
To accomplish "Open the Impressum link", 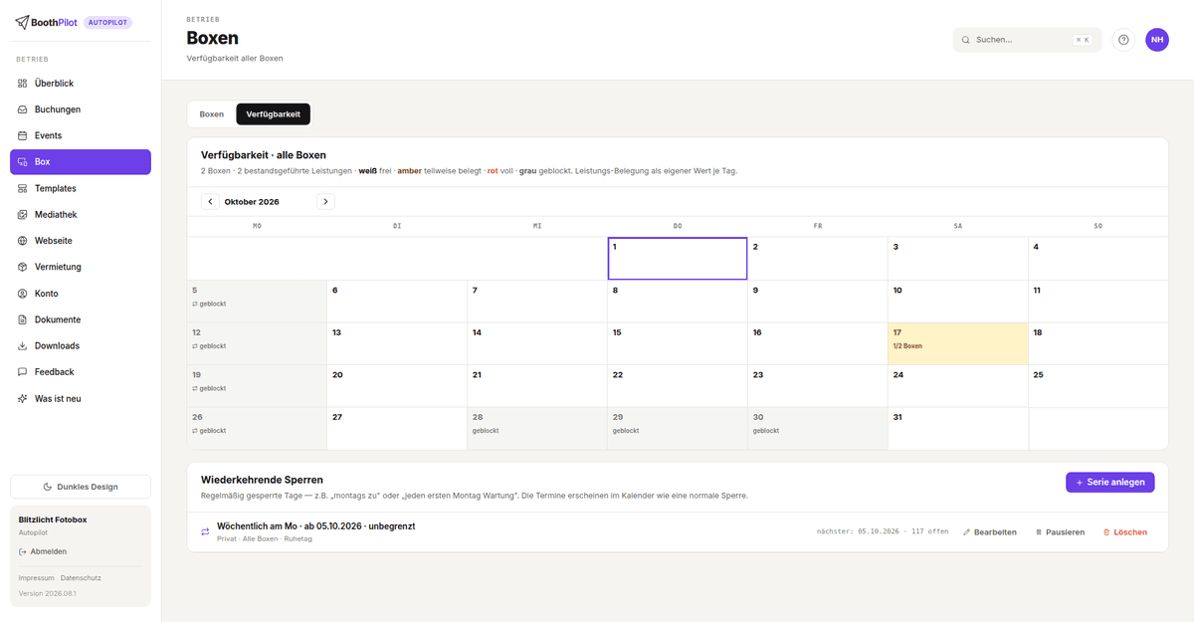I will 36,578.
